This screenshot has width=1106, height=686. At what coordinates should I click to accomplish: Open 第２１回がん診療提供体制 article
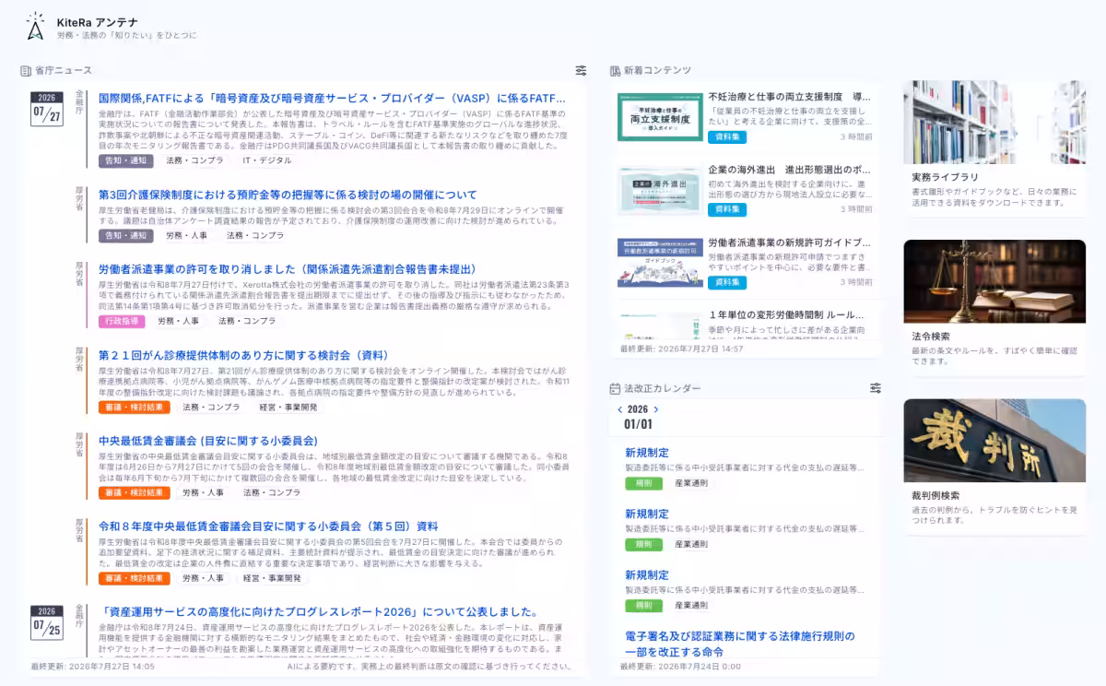pyautogui.click(x=243, y=355)
